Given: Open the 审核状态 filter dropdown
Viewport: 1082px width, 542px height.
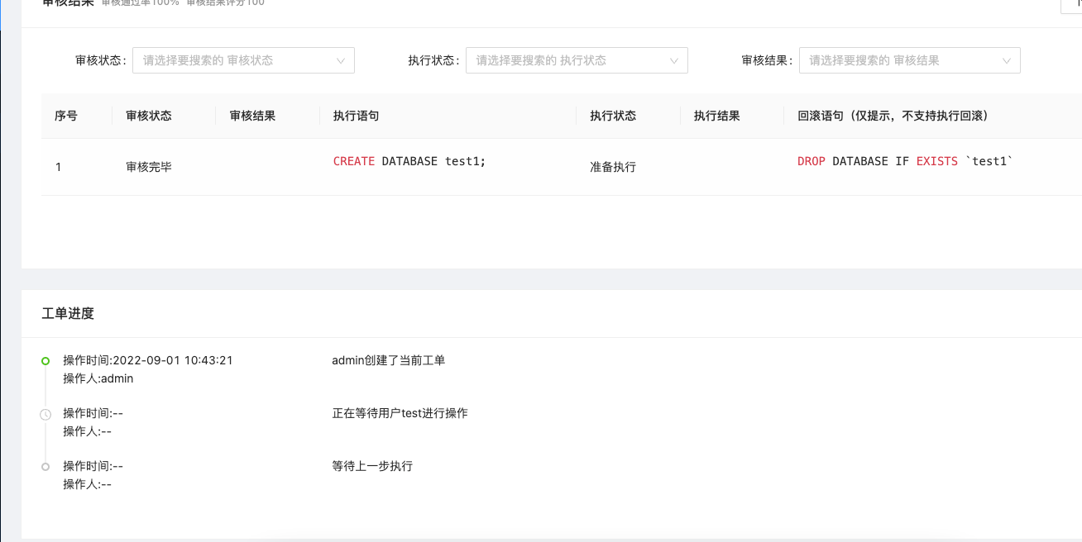Looking at the screenshot, I should click(x=243, y=60).
